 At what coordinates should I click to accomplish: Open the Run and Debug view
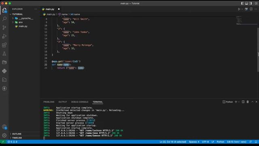click(4, 36)
